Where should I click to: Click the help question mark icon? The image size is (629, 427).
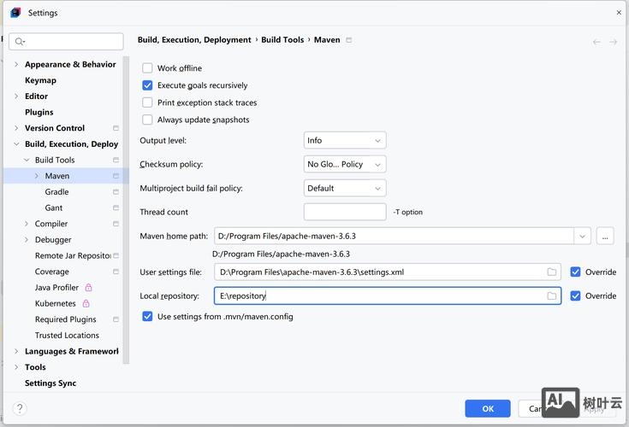[x=19, y=409]
